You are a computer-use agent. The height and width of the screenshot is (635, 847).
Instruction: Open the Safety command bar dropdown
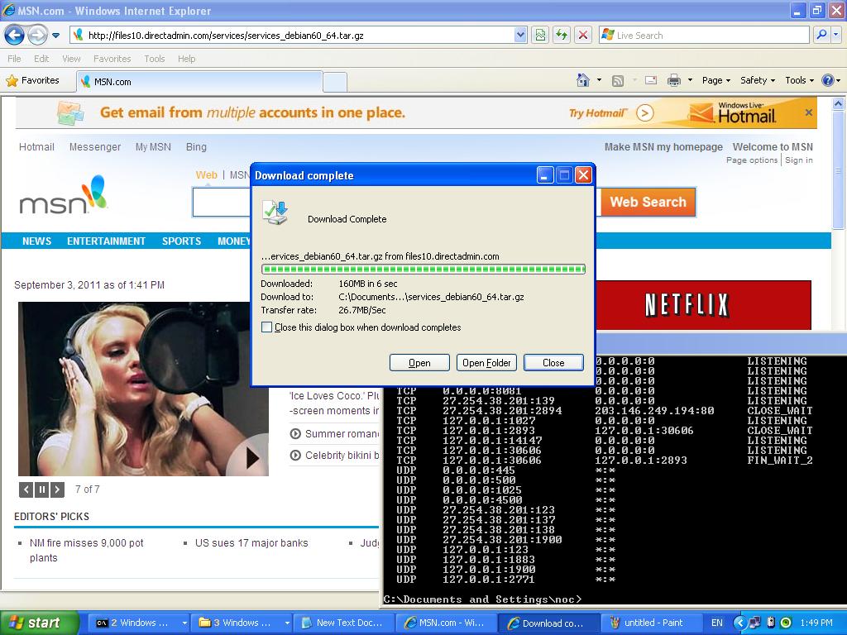(758, 80)
